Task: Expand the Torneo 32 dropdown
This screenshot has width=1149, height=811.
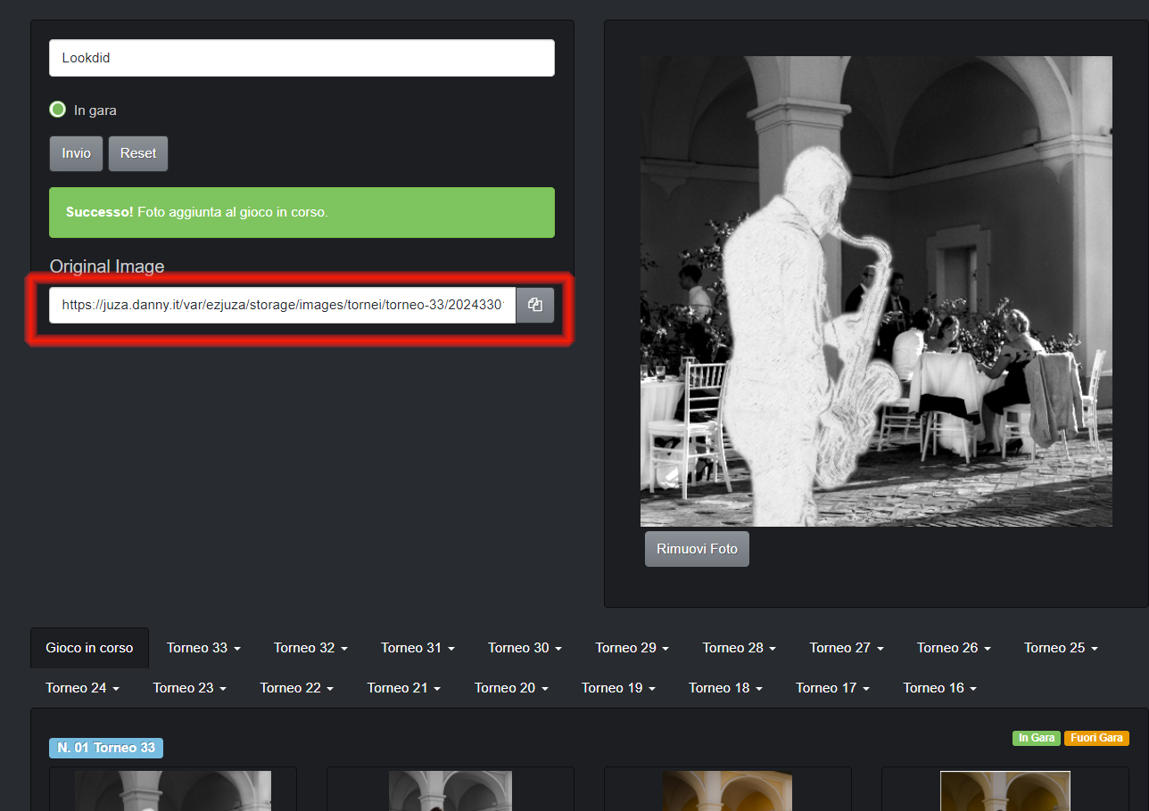Action: coord(310,648)
